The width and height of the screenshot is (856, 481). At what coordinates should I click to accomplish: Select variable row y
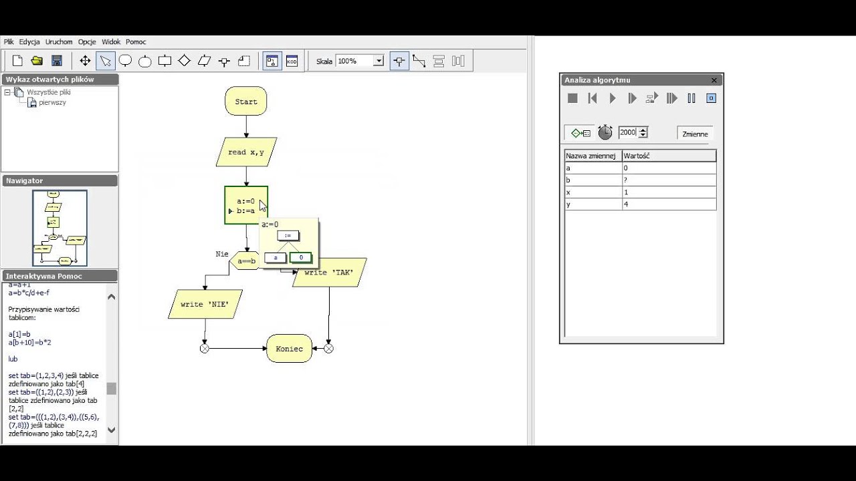coord(641,204)
